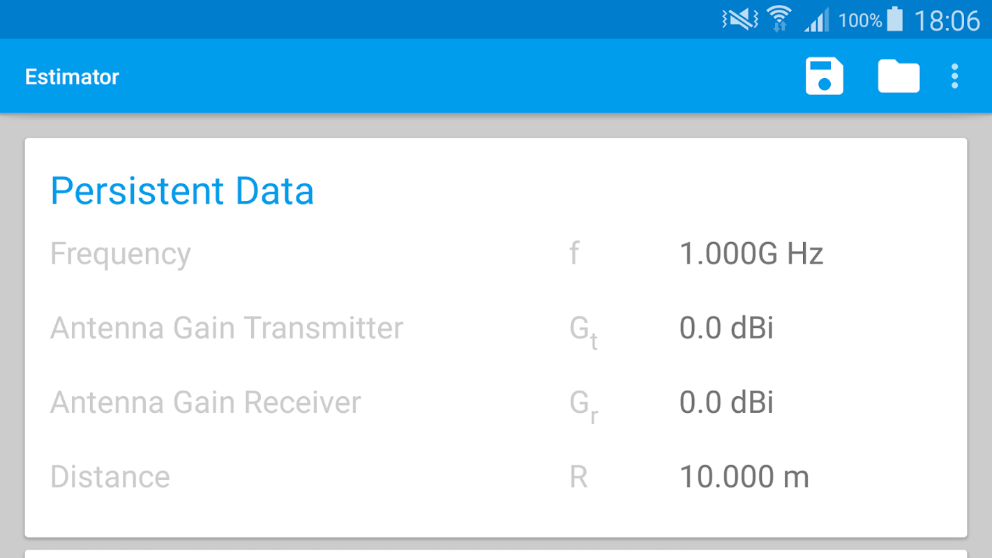Tap the 18:06 clock

pos(947,20)
